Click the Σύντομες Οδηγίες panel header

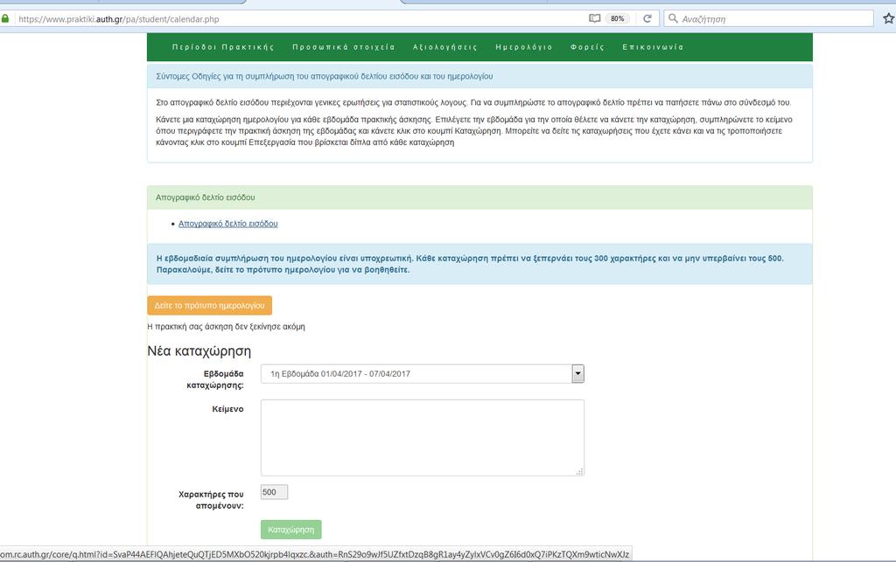(479, 76)
